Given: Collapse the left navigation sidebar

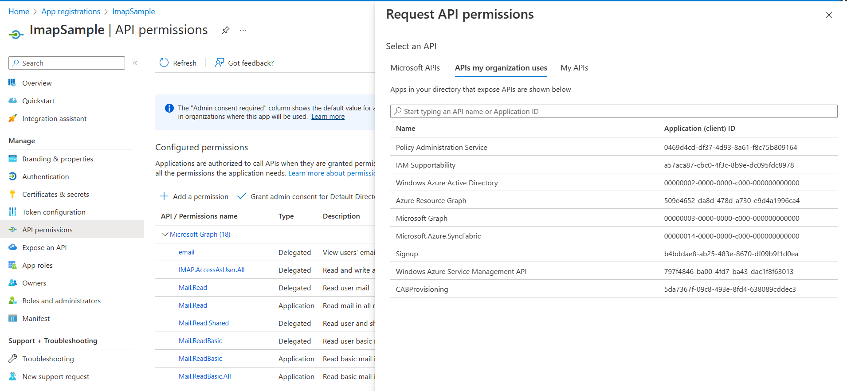Looking at the screenshot, I should [x=135, y=63].
